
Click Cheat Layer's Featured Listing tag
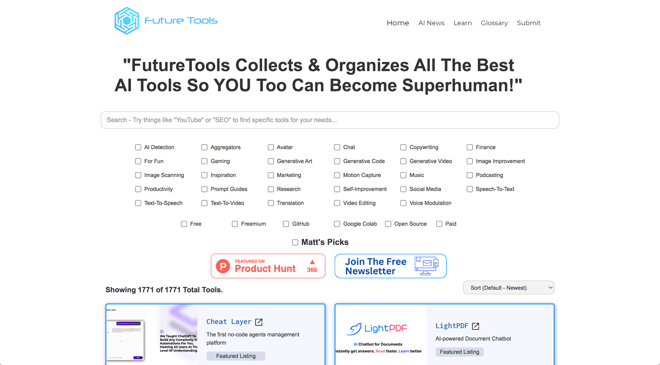(236, 356)
